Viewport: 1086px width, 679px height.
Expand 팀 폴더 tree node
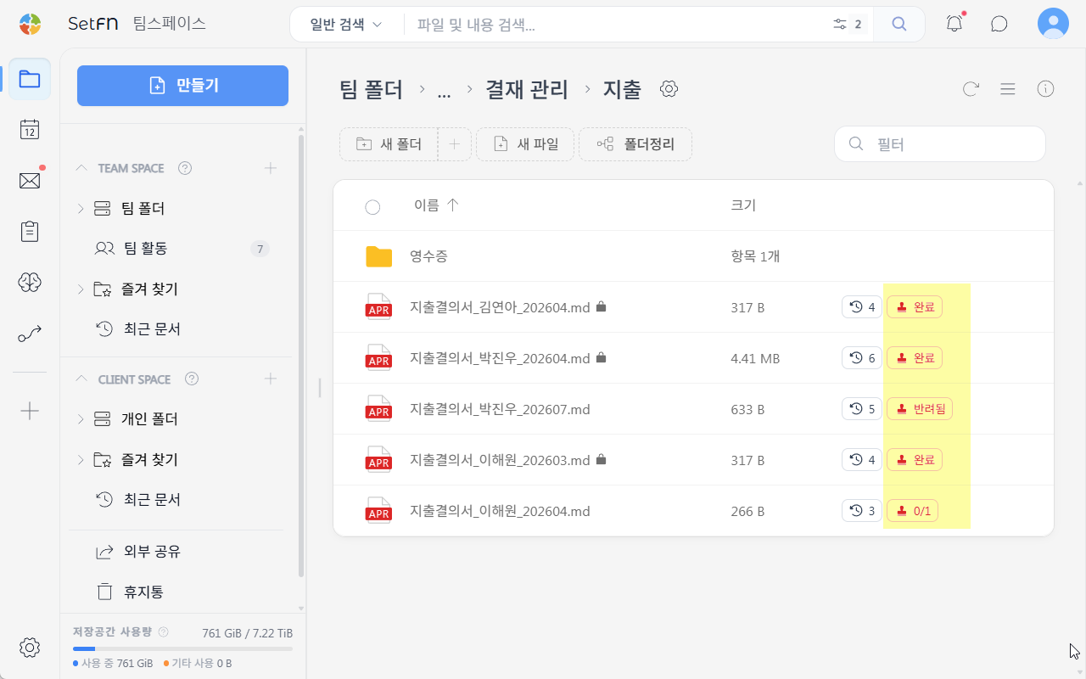pos(81,208)
